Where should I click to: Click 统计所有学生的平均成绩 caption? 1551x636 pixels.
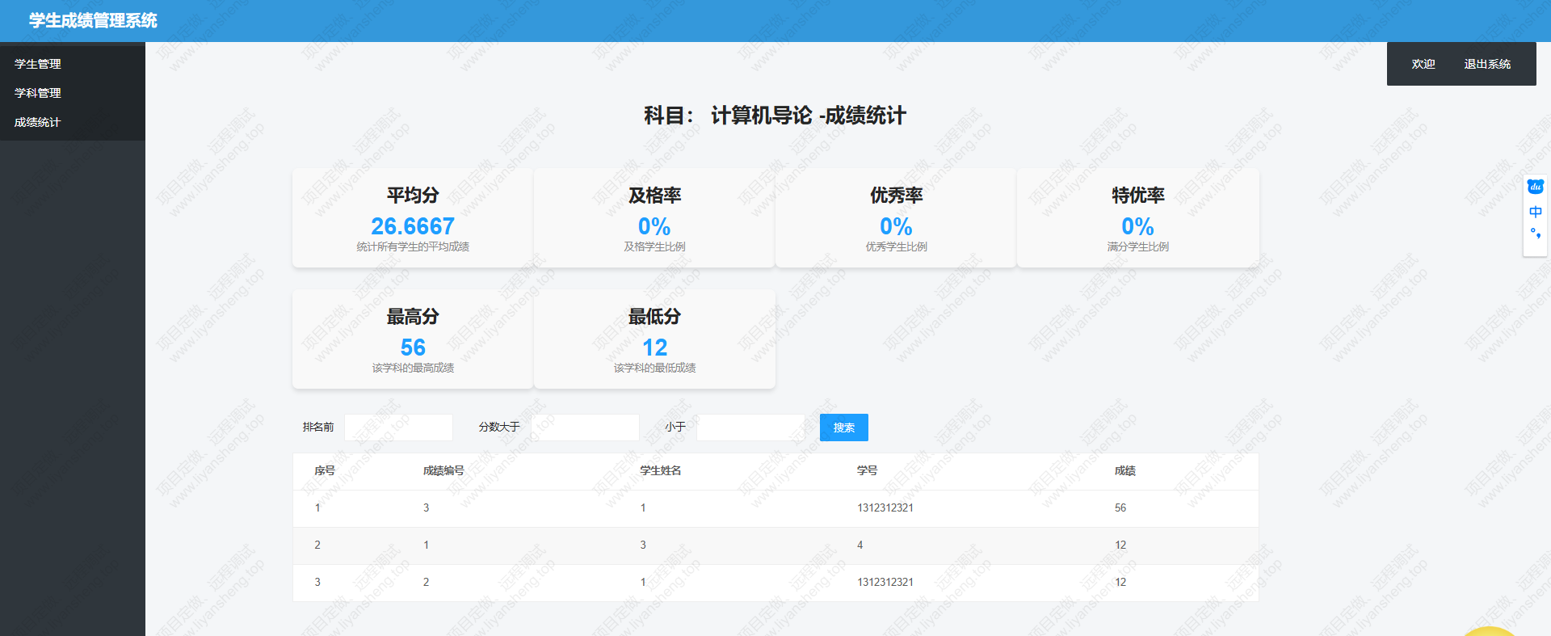coord(413,246)
